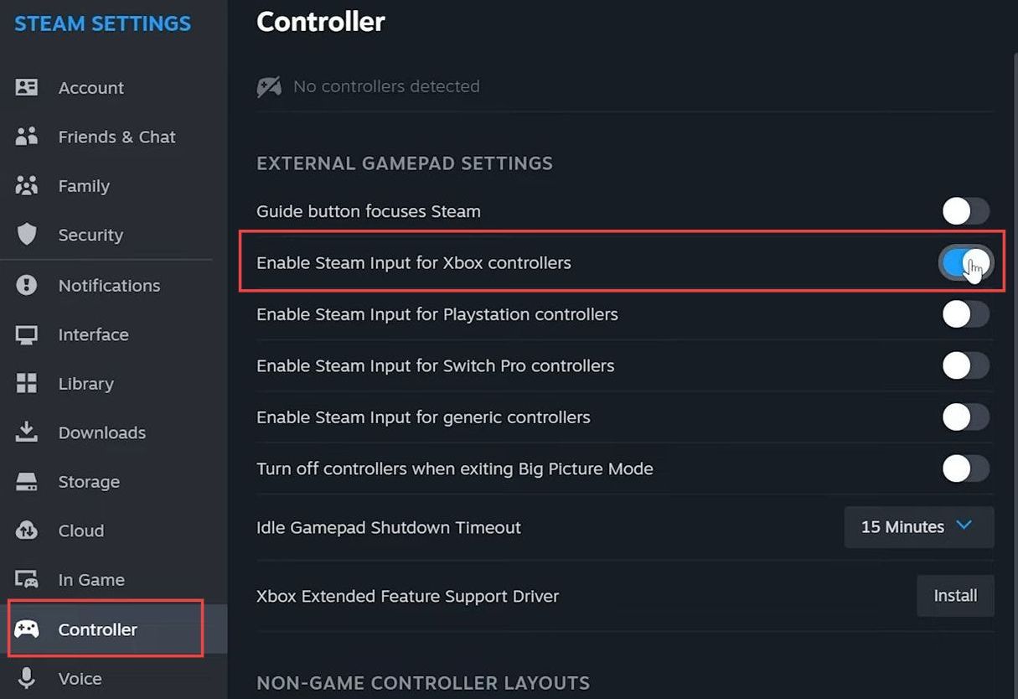
Task: Enable Steam Input for Playstation controllers
Action: (x=965, y=314)
